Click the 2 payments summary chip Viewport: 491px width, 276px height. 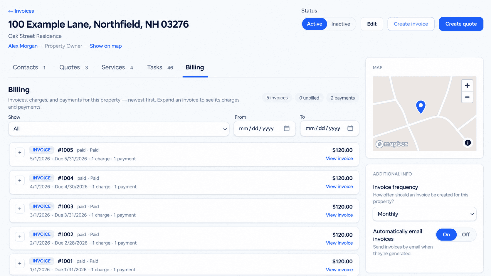pyautogui.click(x=343, y=98)
